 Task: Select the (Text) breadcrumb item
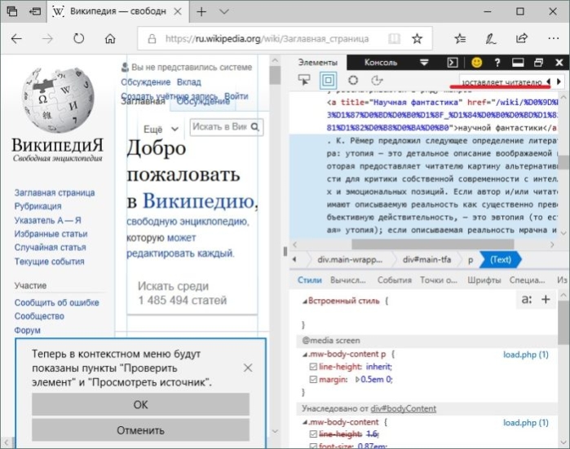pyautogui.click(x=501, y=260)
